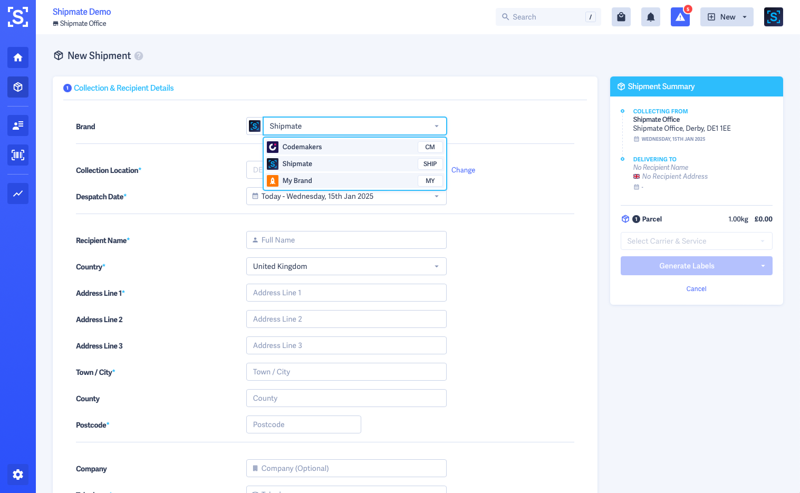800x493 pixels.
Task: Click the Company (Optional) field
Action: coord(346,468)
